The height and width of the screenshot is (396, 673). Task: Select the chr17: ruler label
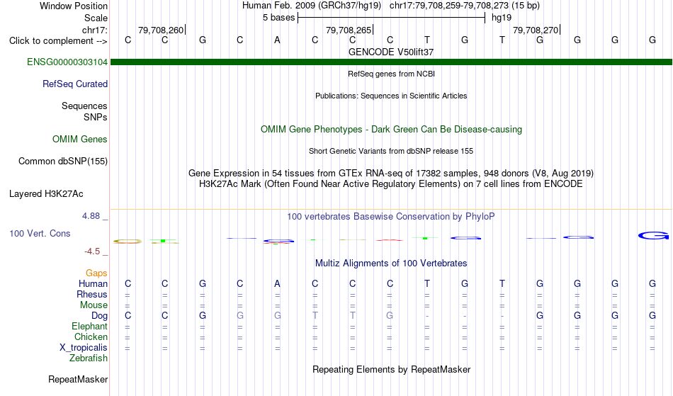(95, 30)
